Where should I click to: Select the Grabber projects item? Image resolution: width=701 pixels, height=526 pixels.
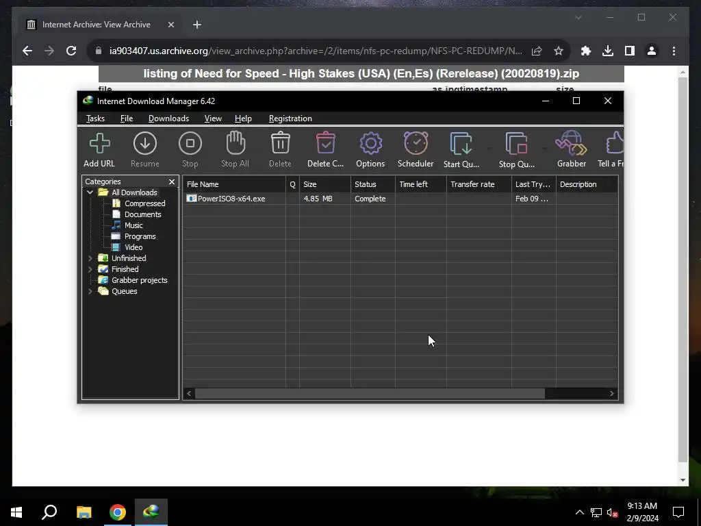point(139,280)
